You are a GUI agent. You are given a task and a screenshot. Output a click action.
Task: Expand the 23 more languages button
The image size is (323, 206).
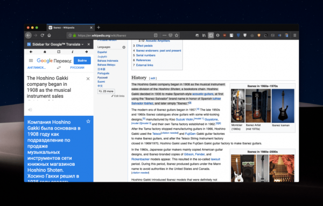point(106,91)
